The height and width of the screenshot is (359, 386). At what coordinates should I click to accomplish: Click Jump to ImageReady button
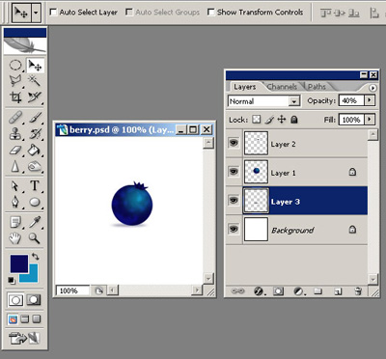(x=24, y=338)
